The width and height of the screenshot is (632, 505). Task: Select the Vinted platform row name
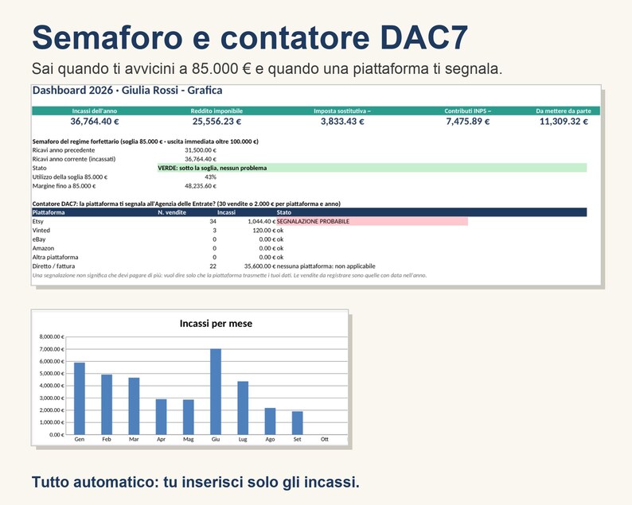pyautogui.click(x=41, y=231)
